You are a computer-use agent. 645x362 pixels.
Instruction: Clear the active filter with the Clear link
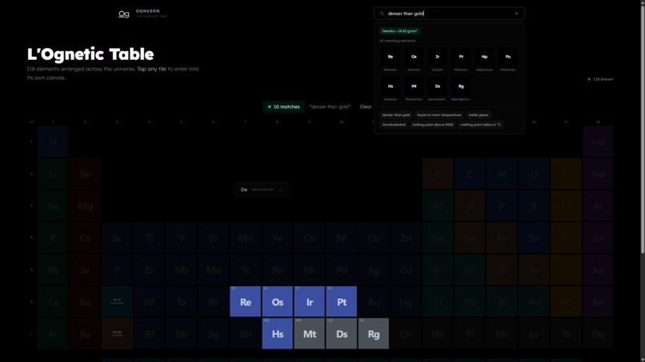point(366,107)
